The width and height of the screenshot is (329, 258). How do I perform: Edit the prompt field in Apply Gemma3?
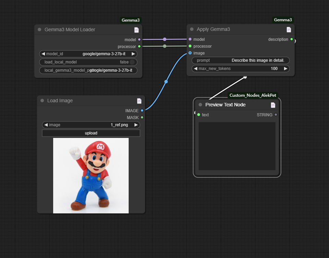(241, 60)
